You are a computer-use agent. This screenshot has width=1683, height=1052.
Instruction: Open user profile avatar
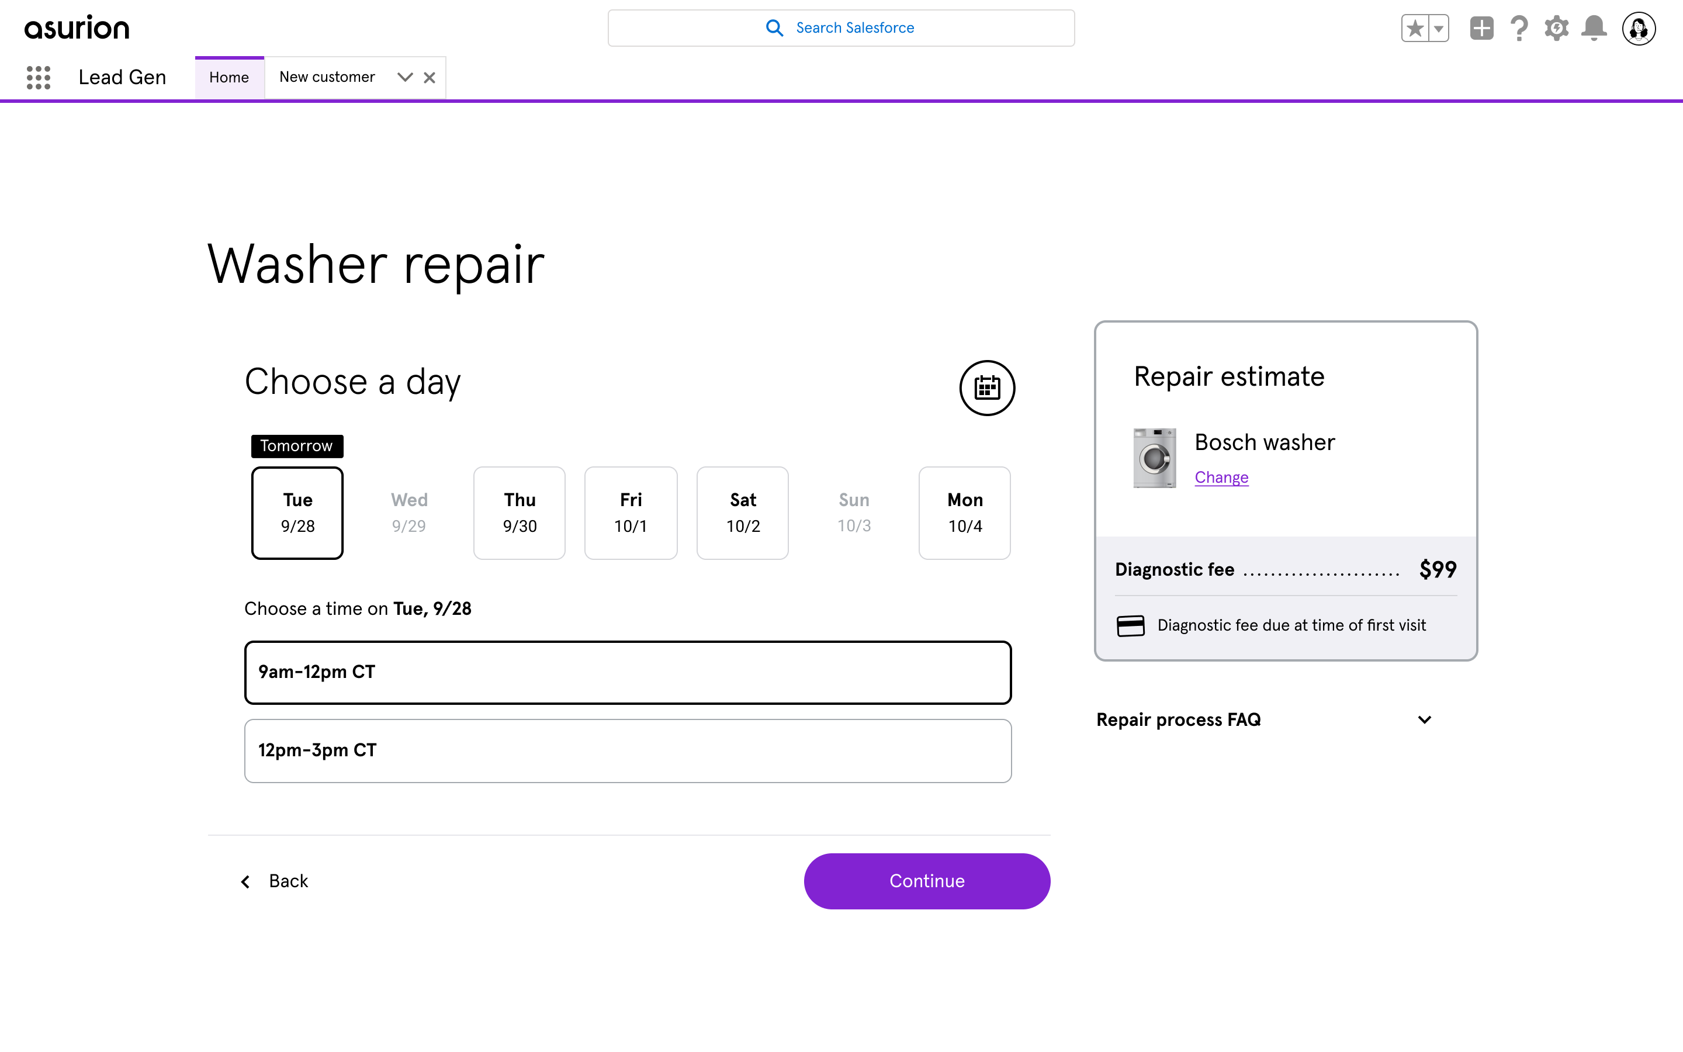[1639, 29]
